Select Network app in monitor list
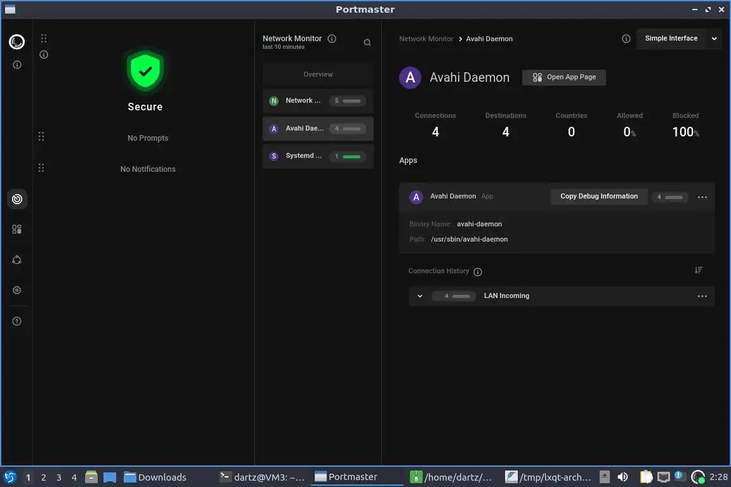This screenshot has width=731, height=487. tap(318, 101)
